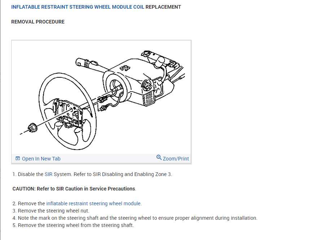Open the Inflatable Restraint Steering Wheel Module Coil title link
312x240 pixels.
click(x=78, y=7)
